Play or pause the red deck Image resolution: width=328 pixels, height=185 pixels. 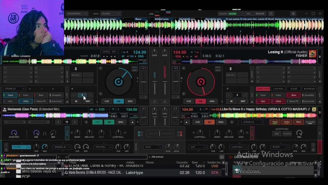coord(201,101)
